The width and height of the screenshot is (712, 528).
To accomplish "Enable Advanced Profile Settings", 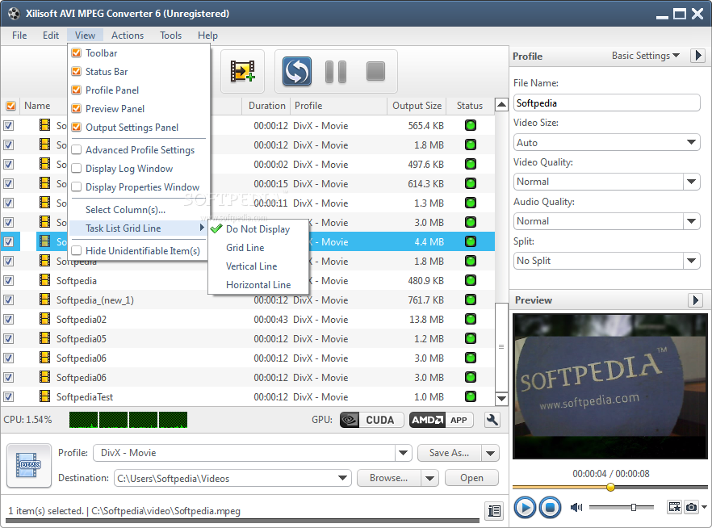I will (76, 150).
